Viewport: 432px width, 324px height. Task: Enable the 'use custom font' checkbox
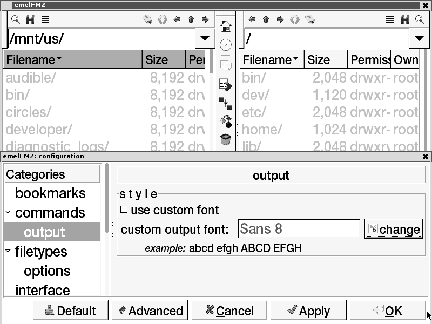point(124,210)
